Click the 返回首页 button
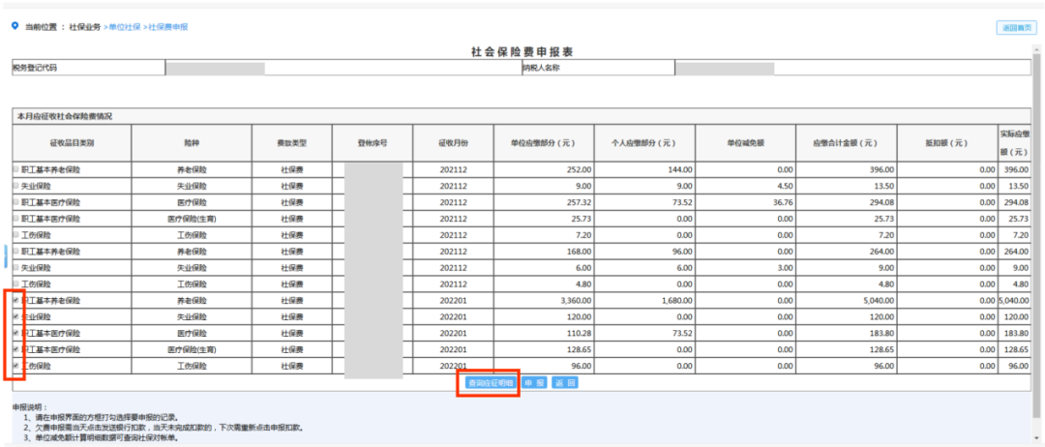The height and width of the screenshot is (447, 1045). (1016, 28)
